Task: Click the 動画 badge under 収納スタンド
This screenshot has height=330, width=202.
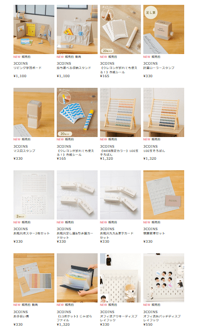Action: 78,57
